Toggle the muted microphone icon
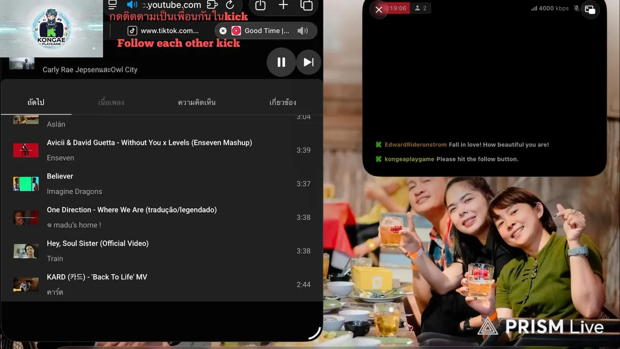The width and height of the screenshot is (620, 349). pyautogui.click(x=577, y=8)
